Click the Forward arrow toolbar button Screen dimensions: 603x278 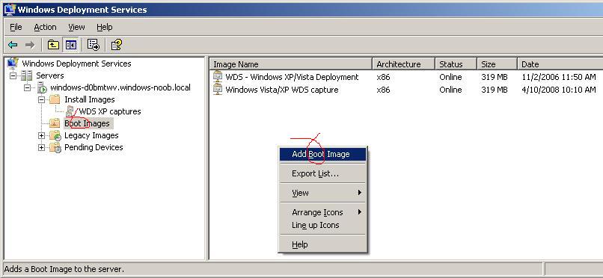pos(30,45)
